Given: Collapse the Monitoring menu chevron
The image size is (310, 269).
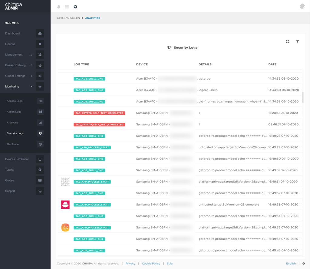Looking at the screenshot, I should [x=31, y=86].
